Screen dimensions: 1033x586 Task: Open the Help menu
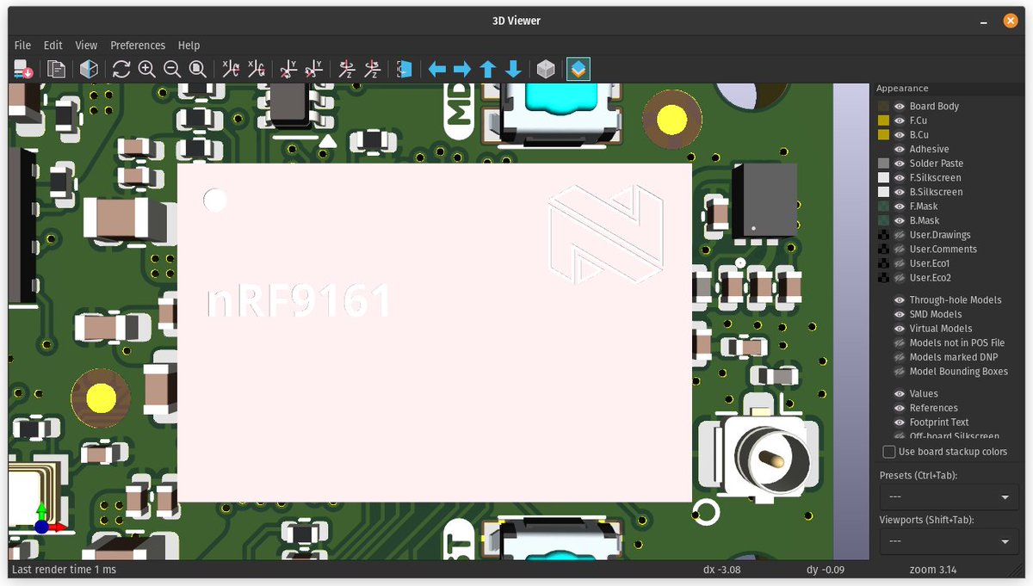(x=189, y=46)
